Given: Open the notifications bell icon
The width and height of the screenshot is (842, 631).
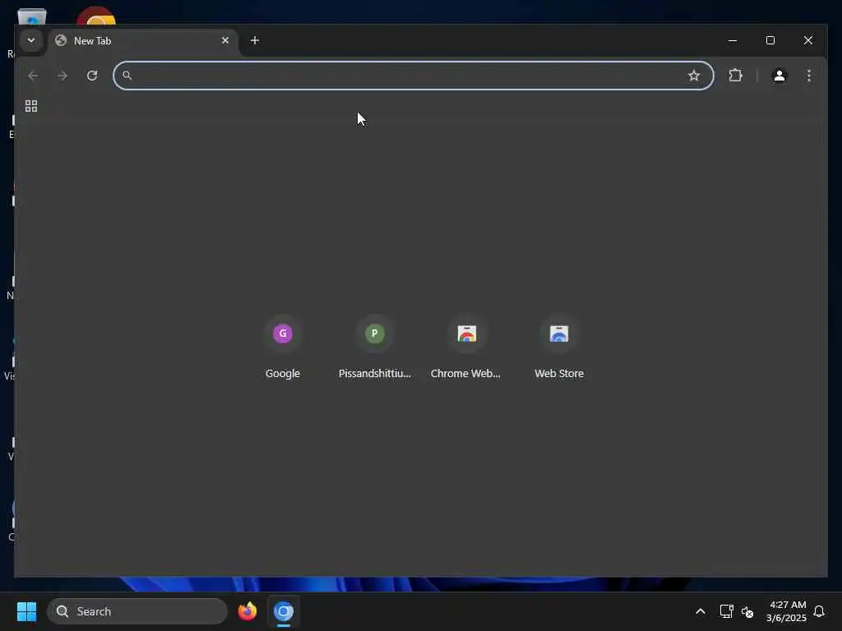Looking at the screenshot, I should click(x=819, y=611).
